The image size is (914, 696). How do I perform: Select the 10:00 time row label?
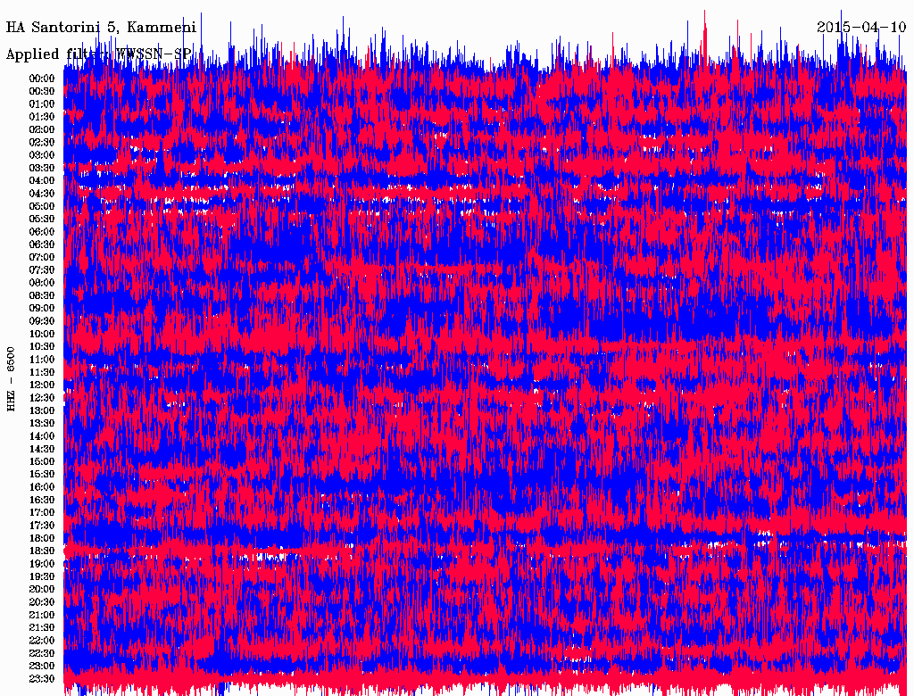pyautogui.click(x=42, y=334)
